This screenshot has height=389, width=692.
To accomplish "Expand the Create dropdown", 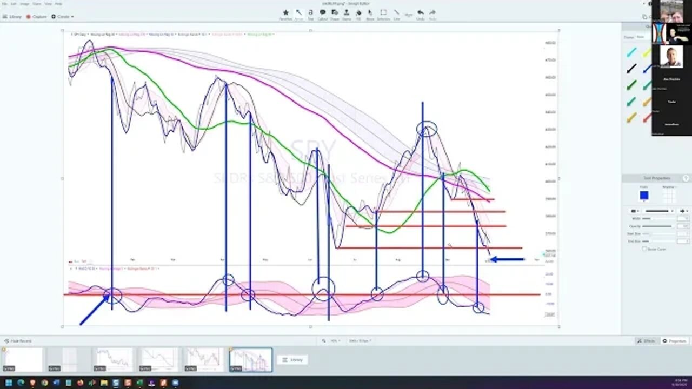I will (x=63, y=17).
